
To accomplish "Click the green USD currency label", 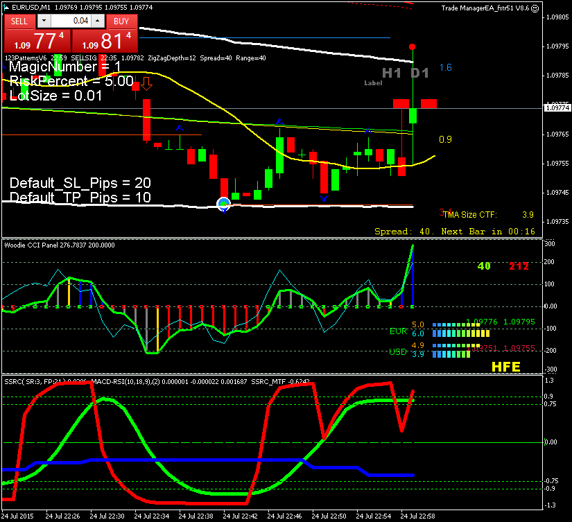I will coord(398,352).
